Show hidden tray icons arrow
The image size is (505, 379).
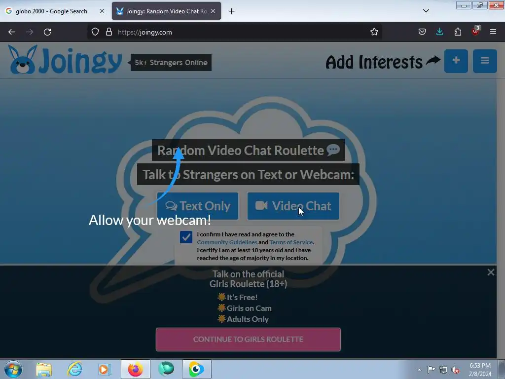pos(419,370)
